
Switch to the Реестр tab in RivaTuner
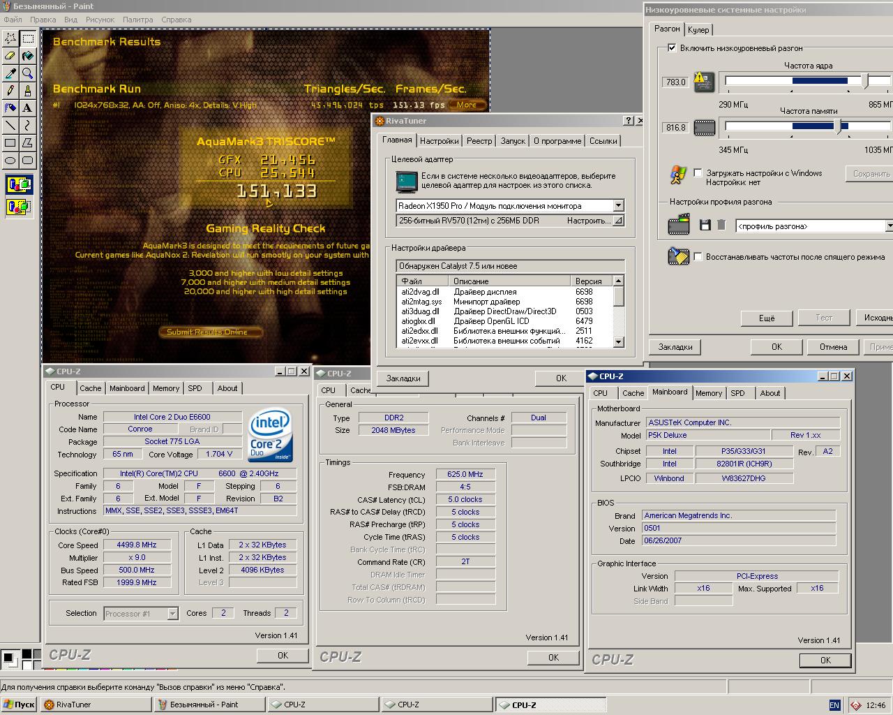pyautogui.click(x=479, y=141)
